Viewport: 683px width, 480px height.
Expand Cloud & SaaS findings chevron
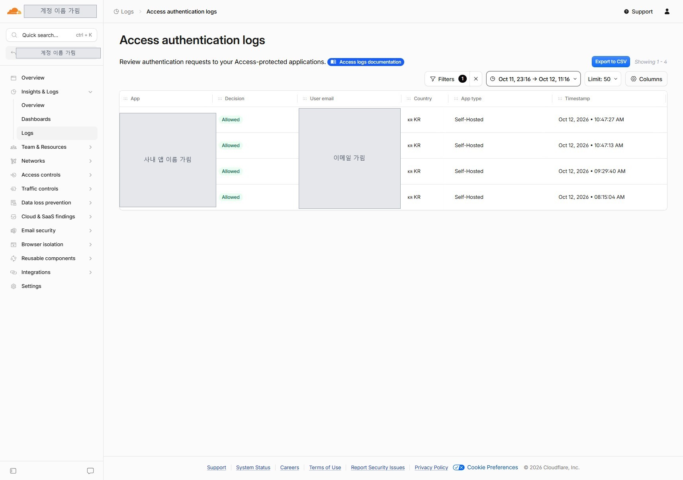(90, 217)
